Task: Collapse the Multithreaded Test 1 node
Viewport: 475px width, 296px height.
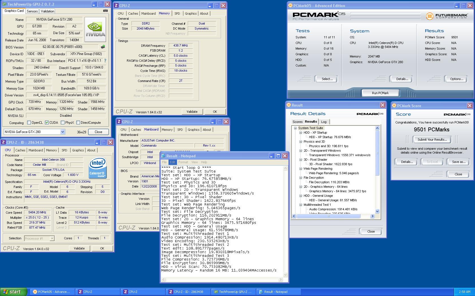Action: pos(301,205)
